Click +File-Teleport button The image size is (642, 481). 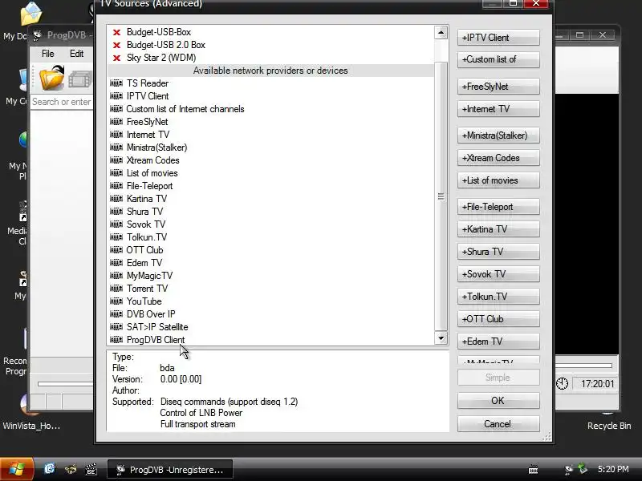pos(498,207)
